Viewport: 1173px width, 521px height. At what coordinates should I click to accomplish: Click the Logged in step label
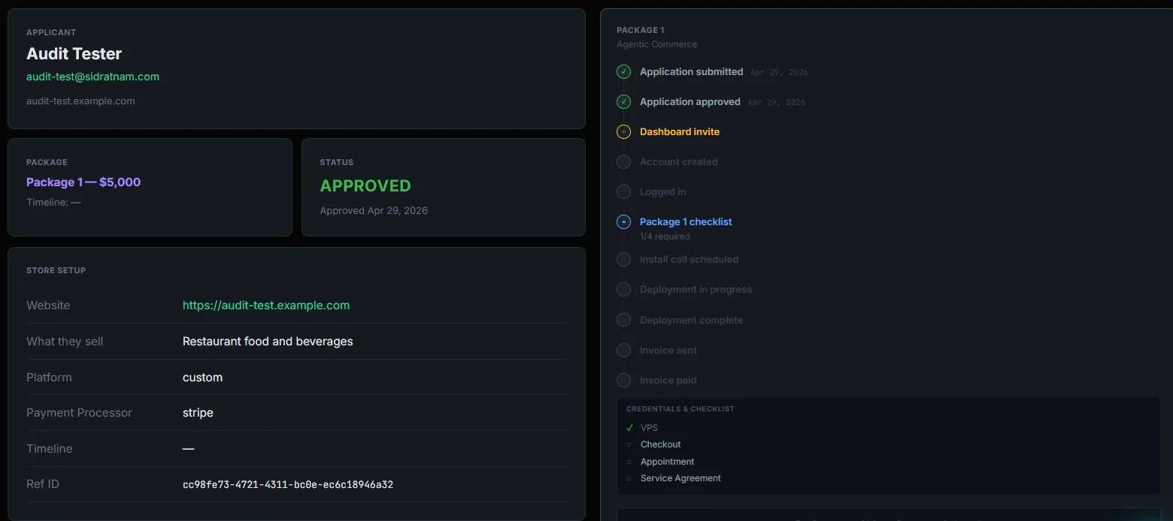pyautogui.click(x=662, y=192)
